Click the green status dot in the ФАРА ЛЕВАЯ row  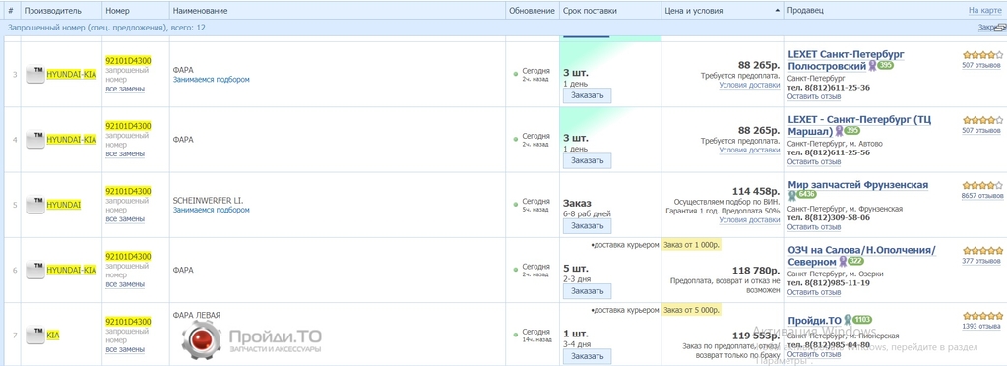[x=516, y=335]
